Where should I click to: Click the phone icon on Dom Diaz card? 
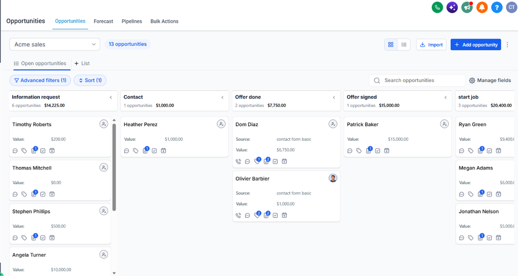click(x=238, y=162)
